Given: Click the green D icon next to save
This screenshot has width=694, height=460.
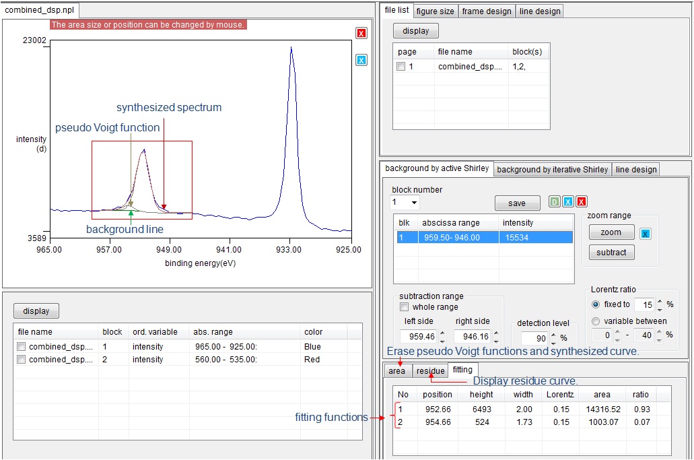Looking at the screenshot, I should pos(554,202).
